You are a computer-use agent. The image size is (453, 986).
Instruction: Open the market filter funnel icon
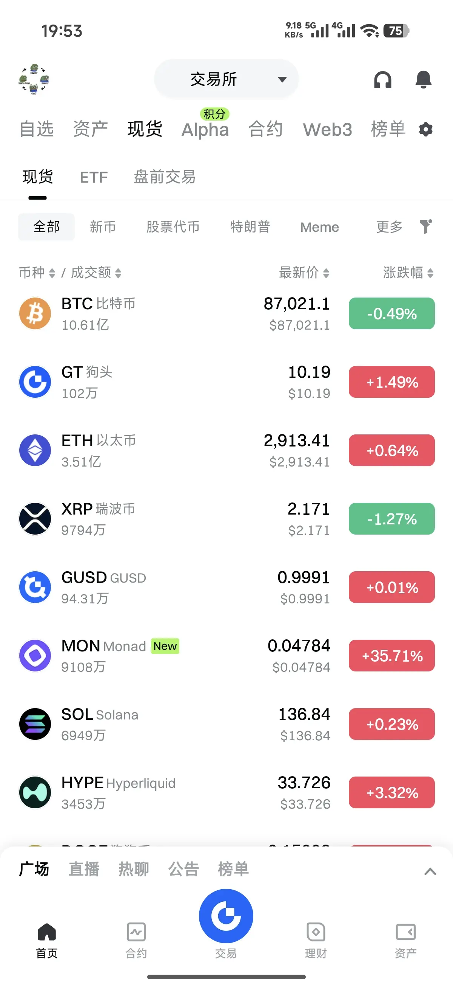coord(425,226)
